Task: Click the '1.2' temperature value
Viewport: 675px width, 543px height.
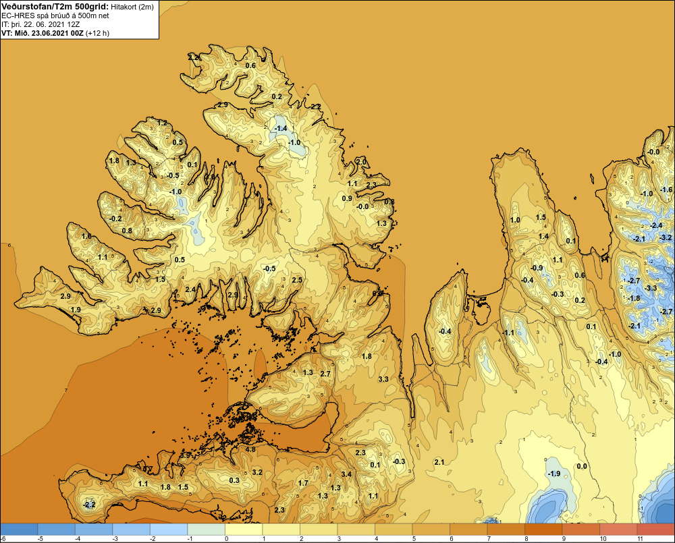Action: (x=162, y=123)
